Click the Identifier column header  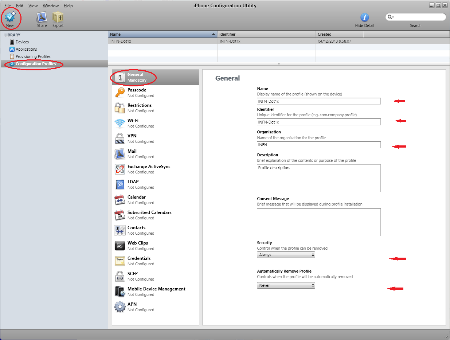click(267, 34)
